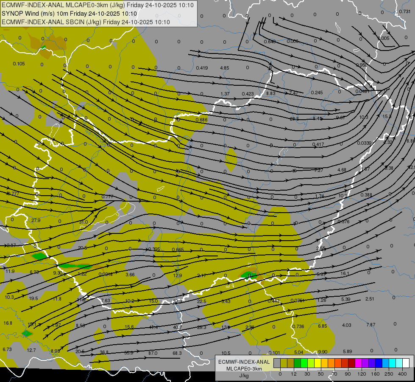
Task: Click the legend name ECMWF-INDEX-ANAL
Action: click(x=244, y=362)
